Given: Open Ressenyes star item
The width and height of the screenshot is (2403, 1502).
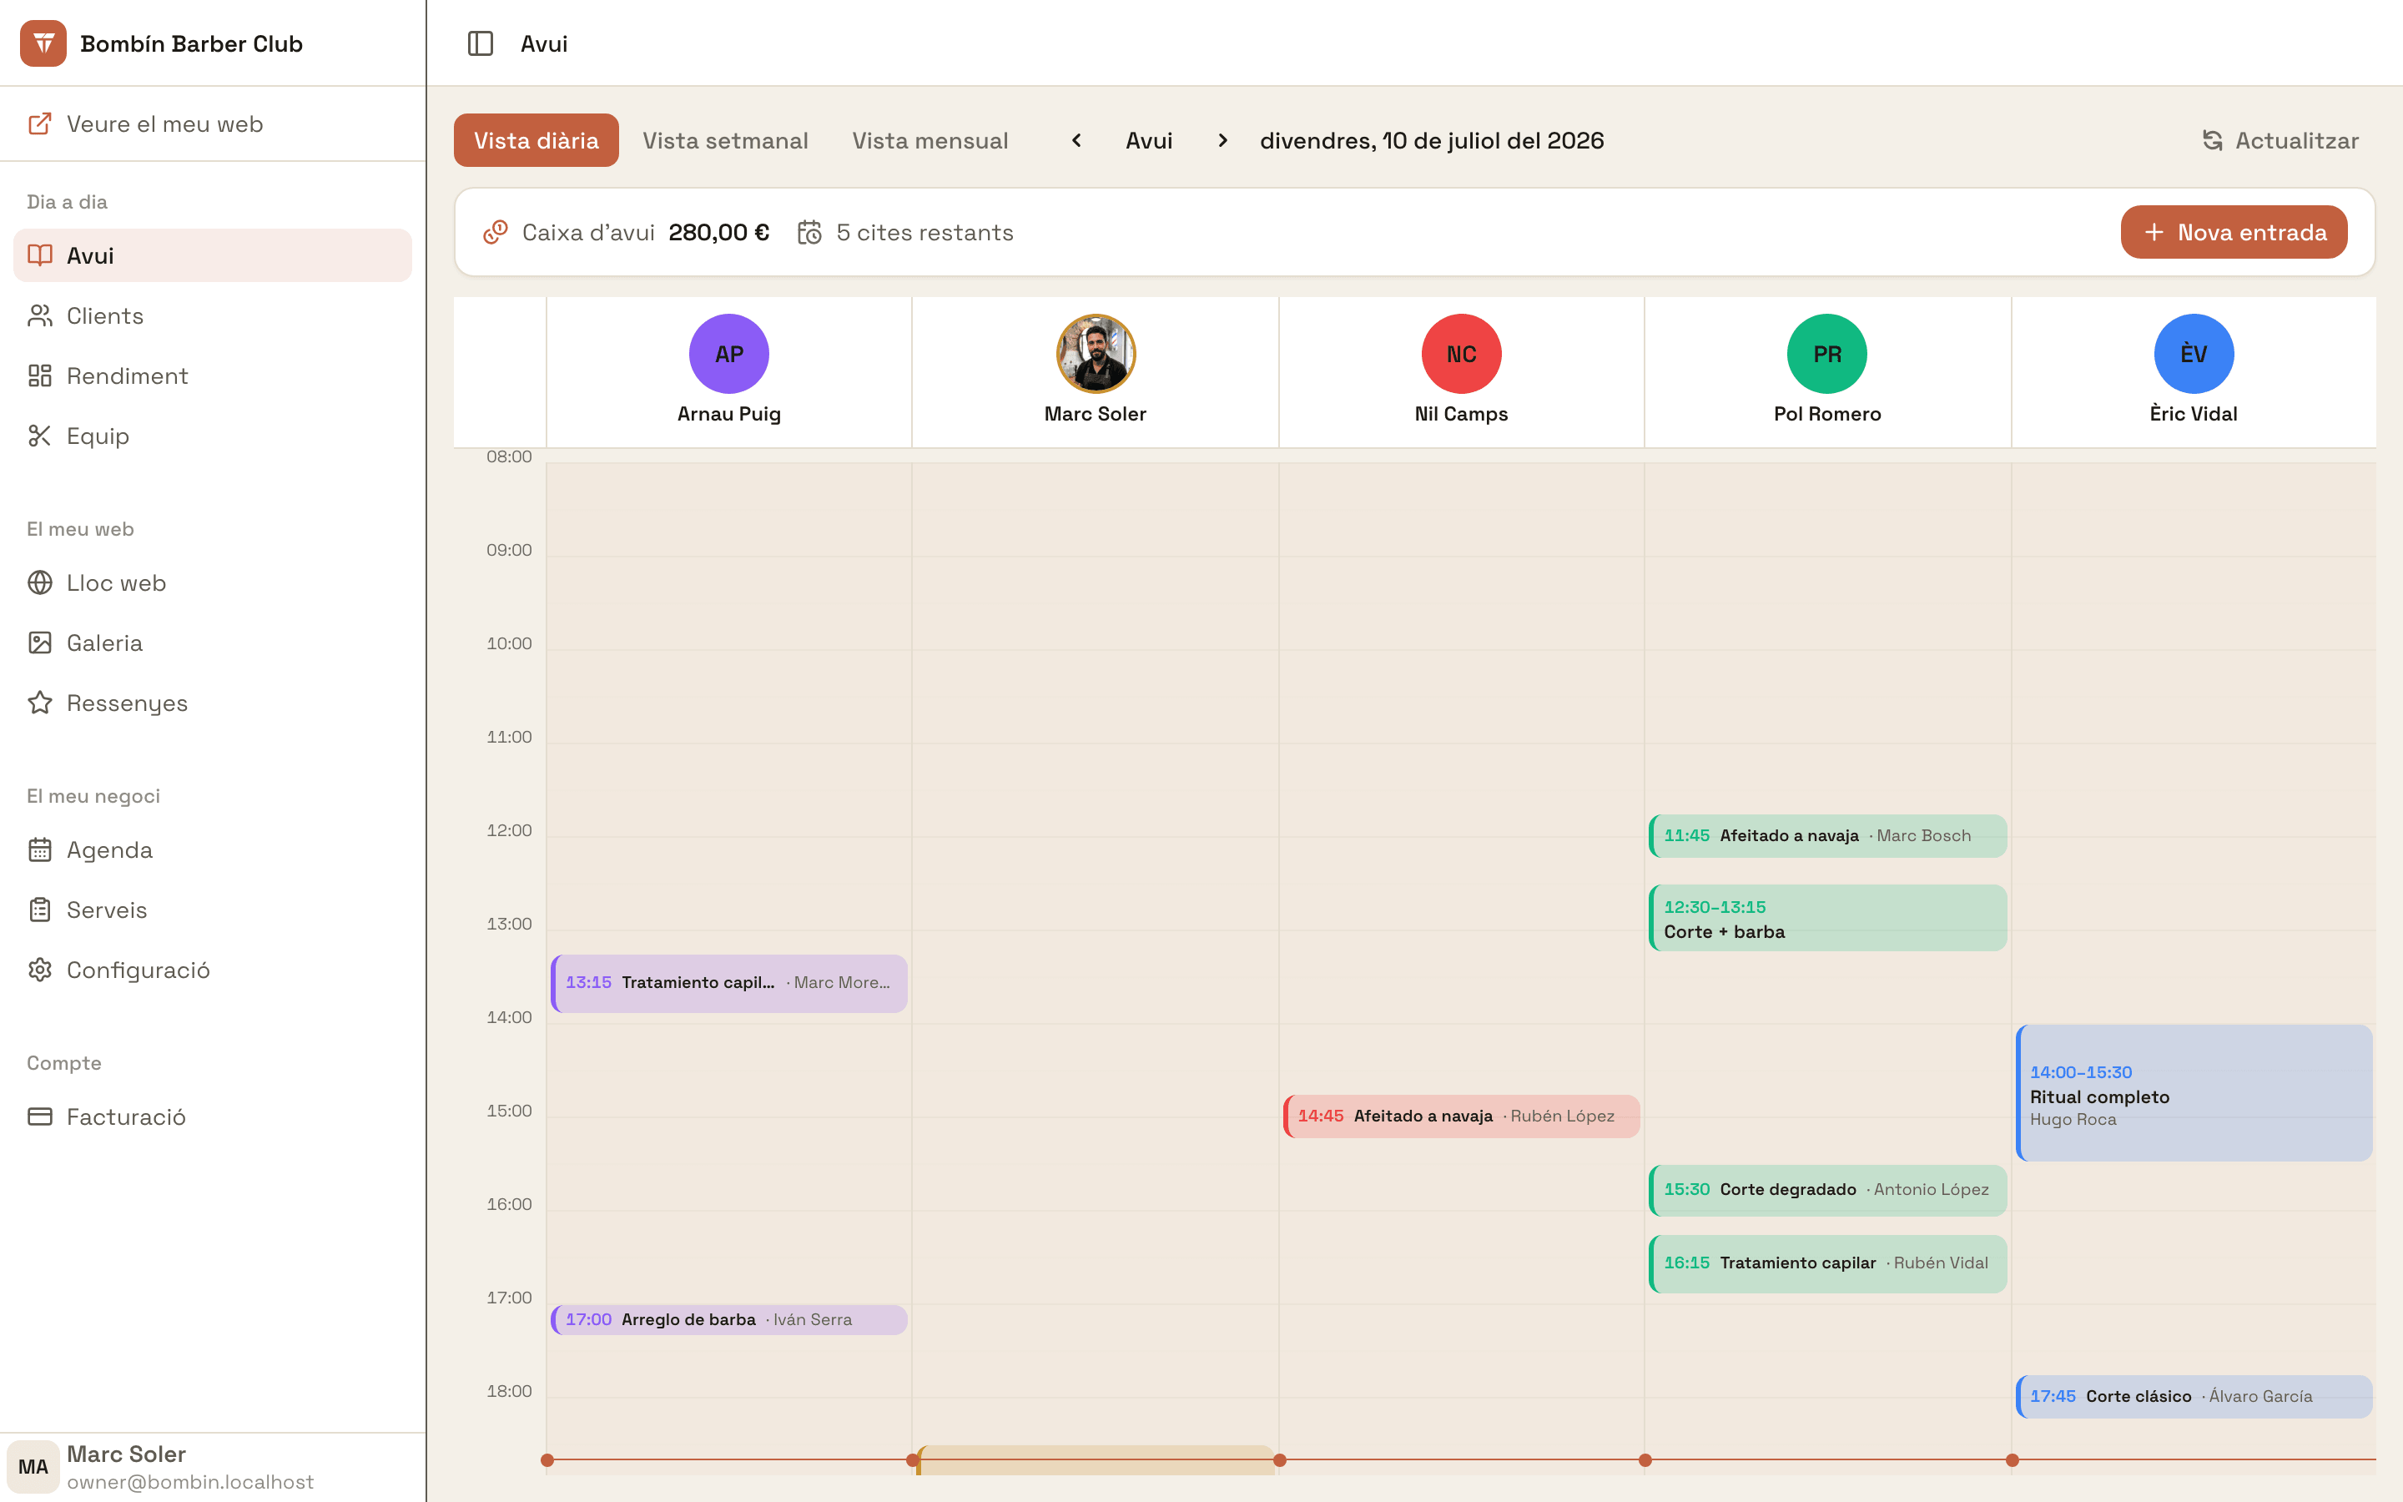Looking at the screenshot, I should coord(213,703).
